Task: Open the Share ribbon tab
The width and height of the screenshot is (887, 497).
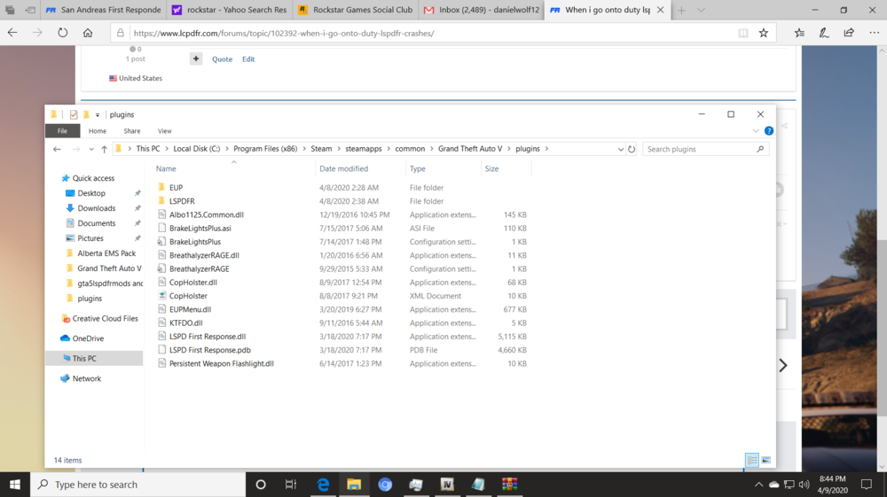Action: [x=132, y=130]
